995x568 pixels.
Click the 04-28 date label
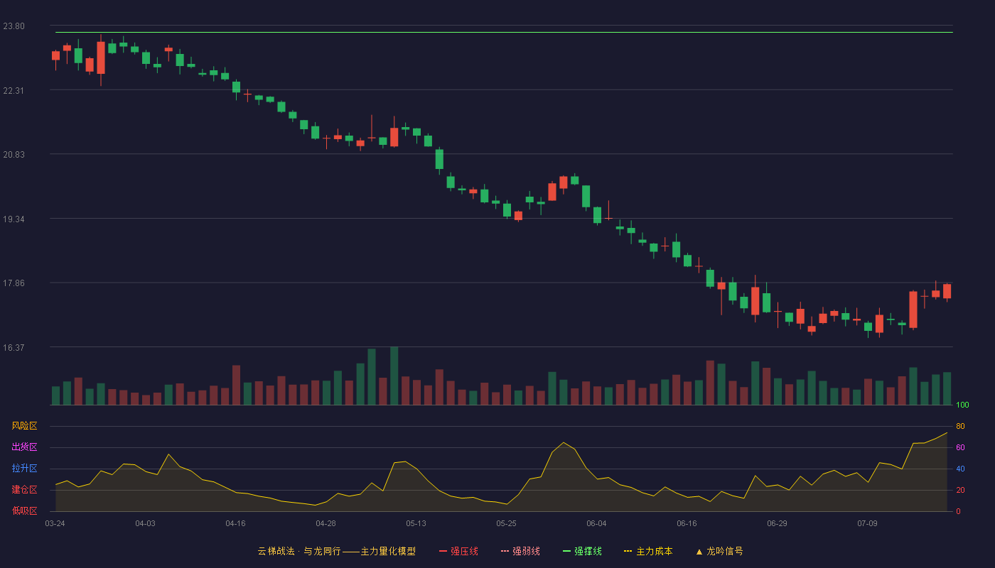coord(326,523)
